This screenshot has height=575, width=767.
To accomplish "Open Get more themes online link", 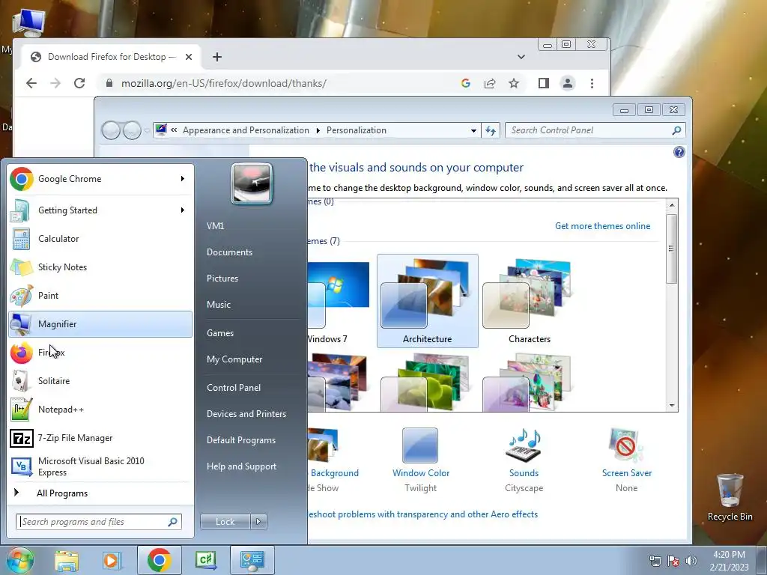I will 603,226.
